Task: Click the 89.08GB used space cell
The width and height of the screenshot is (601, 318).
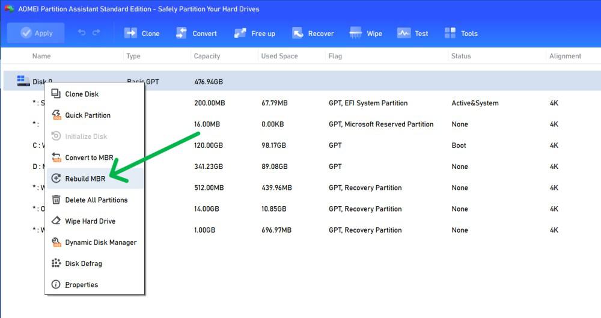Action: pos(275,166)
